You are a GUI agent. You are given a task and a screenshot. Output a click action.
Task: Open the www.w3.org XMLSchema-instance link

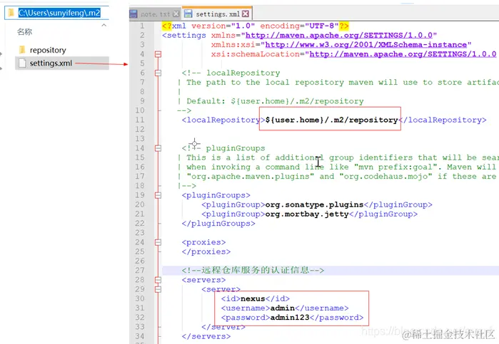click(x=366, y=45)
